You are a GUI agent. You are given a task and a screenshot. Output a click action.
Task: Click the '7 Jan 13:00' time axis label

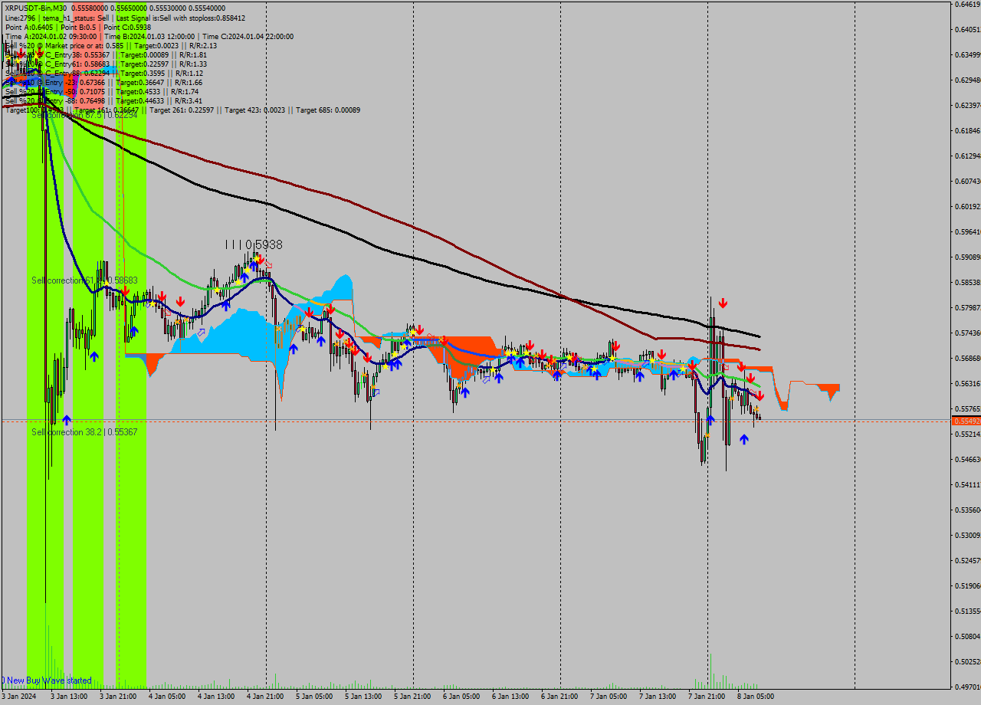658,697
